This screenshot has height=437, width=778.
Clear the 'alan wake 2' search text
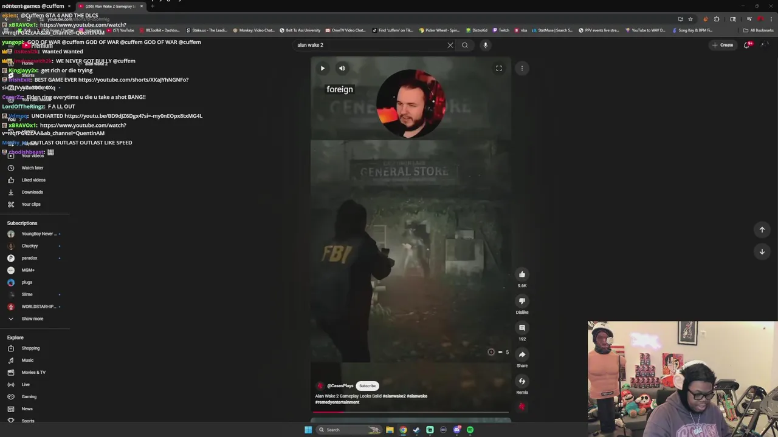(x=450, y=45)
